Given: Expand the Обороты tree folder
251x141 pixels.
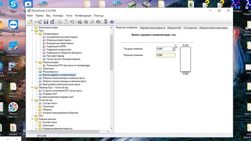Looking at the screenshot, I should (36, 110).
